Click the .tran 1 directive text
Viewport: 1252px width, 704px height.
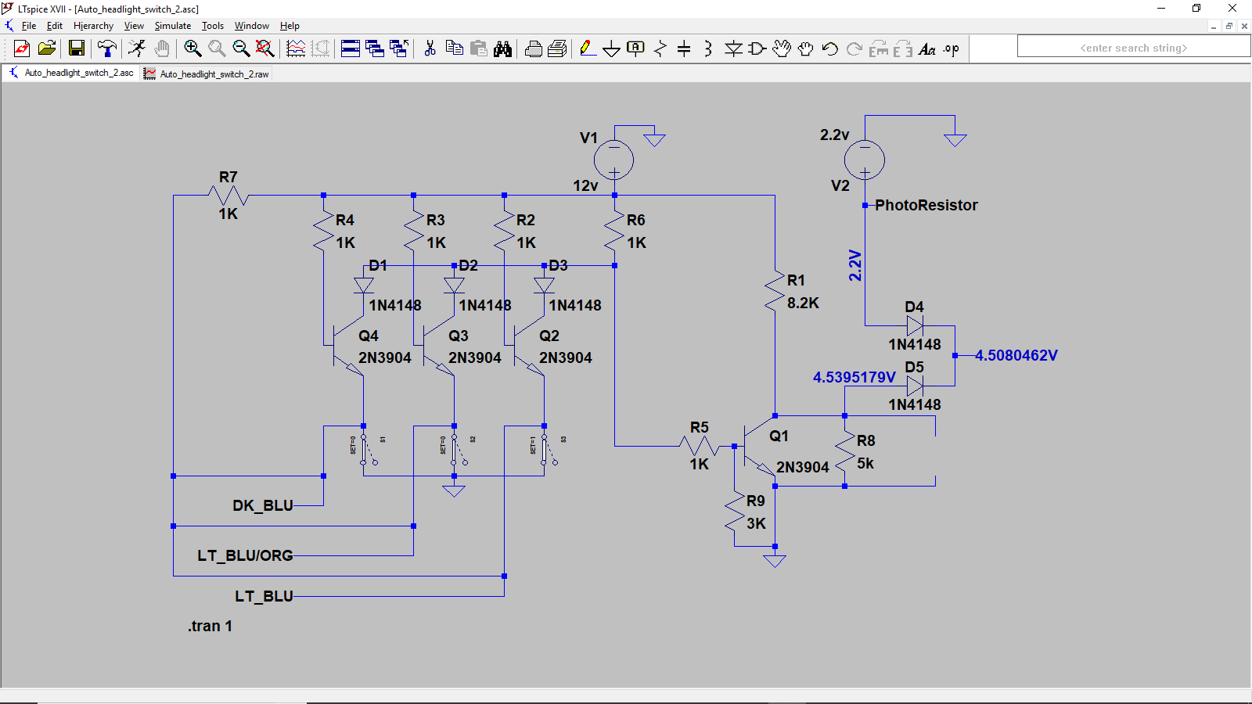(210, 626)
